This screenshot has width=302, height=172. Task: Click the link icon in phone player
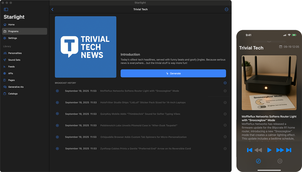coord(258,161)
